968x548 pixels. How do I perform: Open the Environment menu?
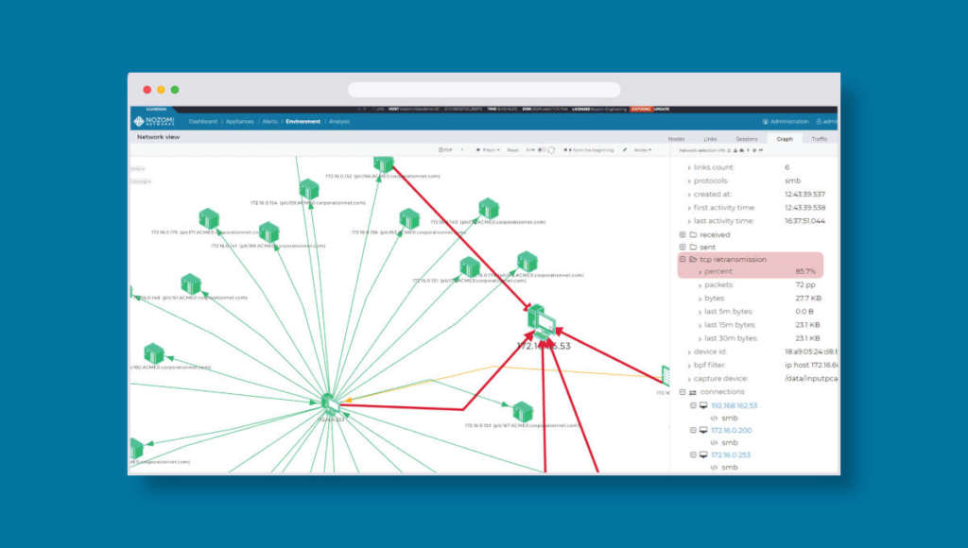pos(303,122)
